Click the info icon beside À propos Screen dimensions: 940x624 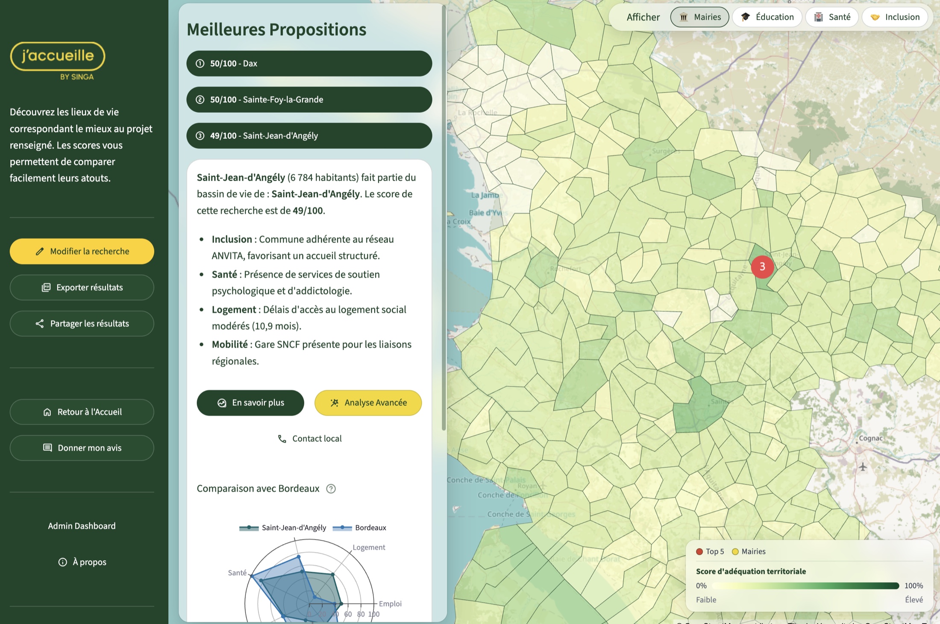[62, 562]
